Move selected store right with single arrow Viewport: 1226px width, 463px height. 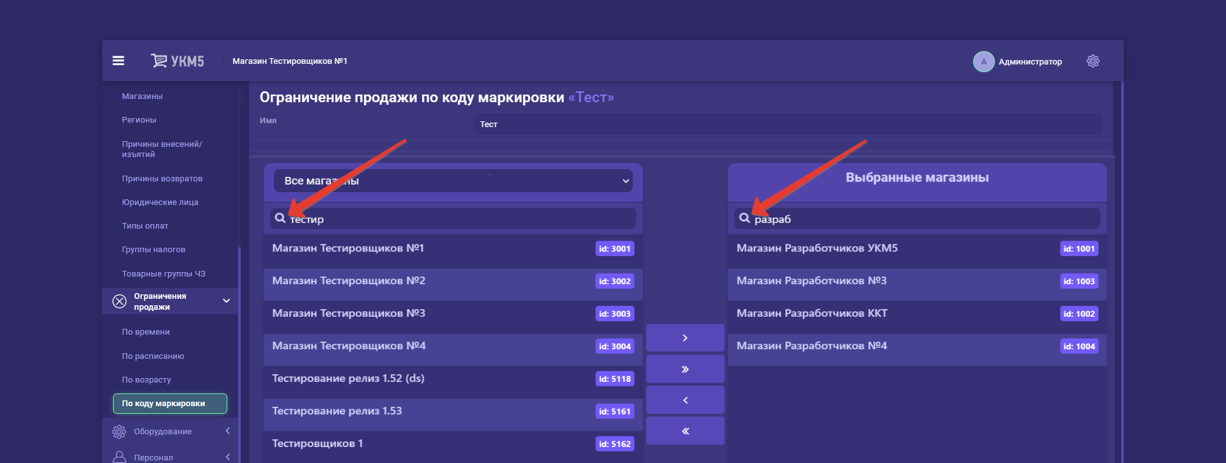point(685,338)
